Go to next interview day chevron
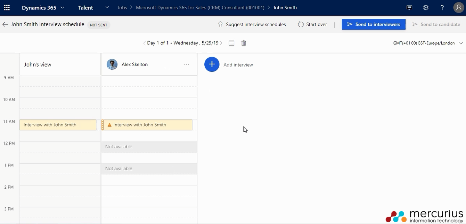This screenshot has width=466, height=224. point(221,43)
